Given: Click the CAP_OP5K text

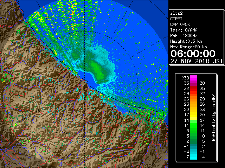Looking at the screenshot, I should [x=180, y=24].
